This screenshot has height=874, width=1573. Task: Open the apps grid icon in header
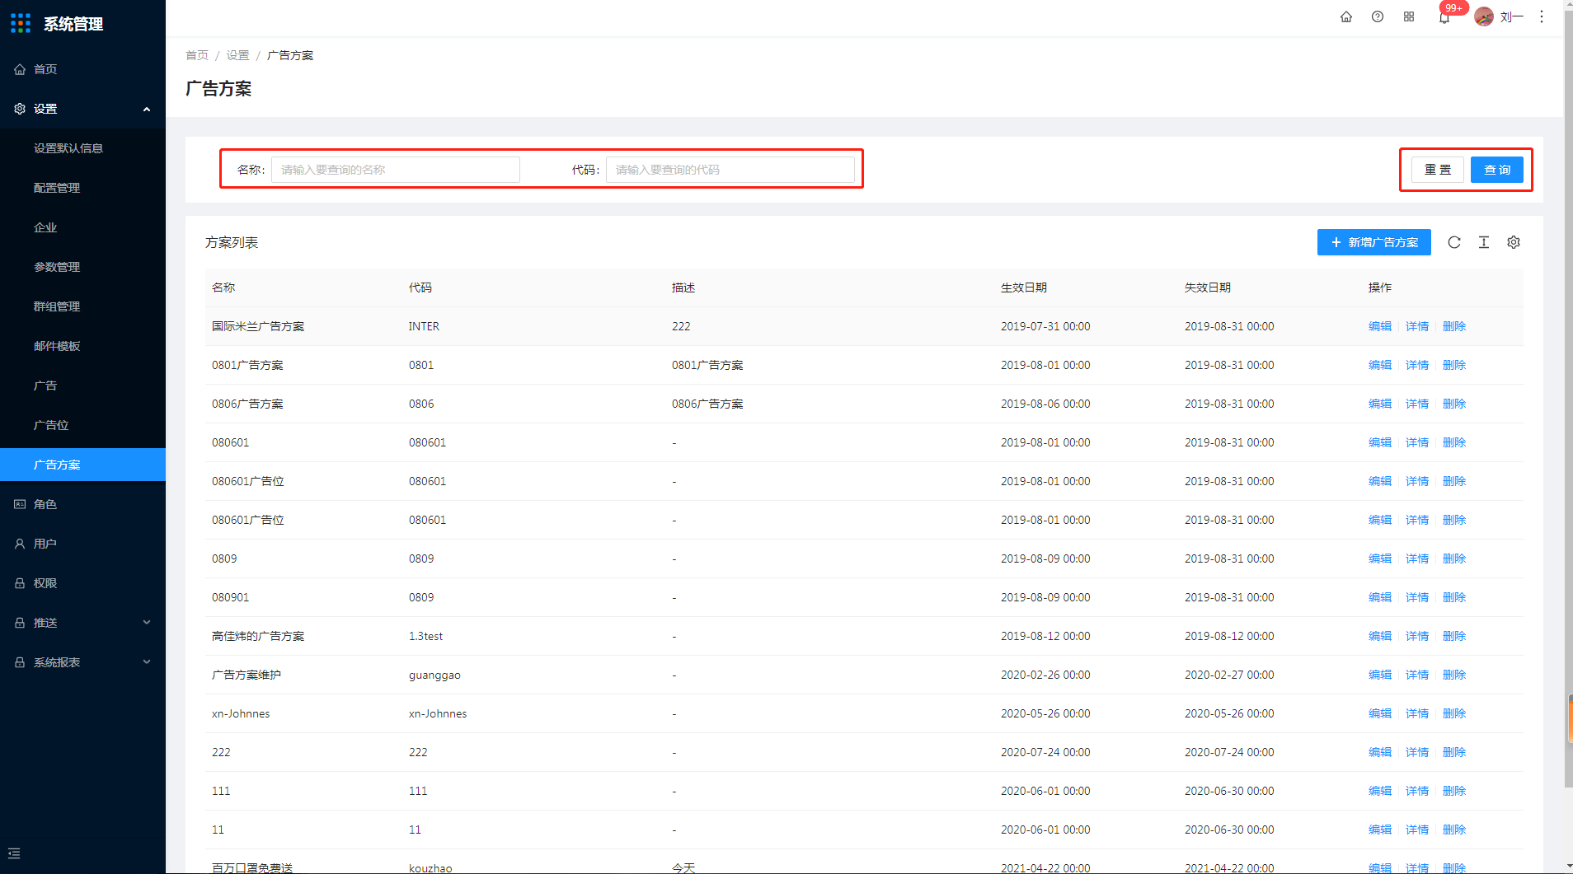coord(1409,16)
